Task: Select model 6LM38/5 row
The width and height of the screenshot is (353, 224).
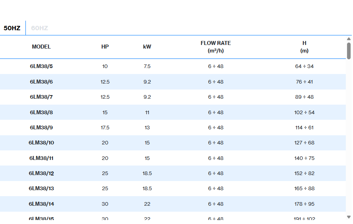Action: click(41, 66)
